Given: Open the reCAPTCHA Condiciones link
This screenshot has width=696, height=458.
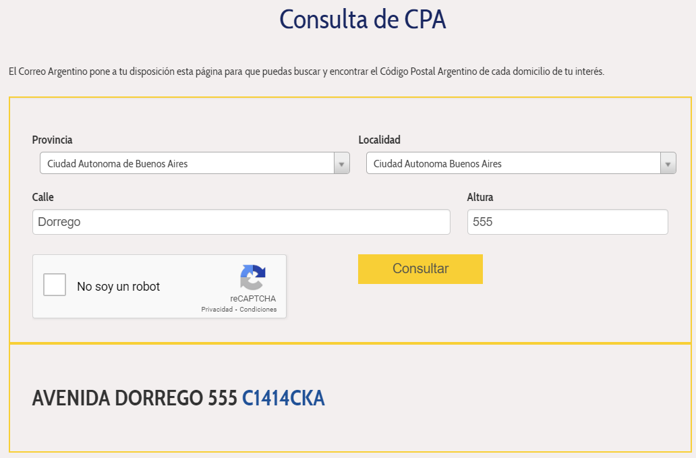Looking at the screenshot, I should (258, 310).
